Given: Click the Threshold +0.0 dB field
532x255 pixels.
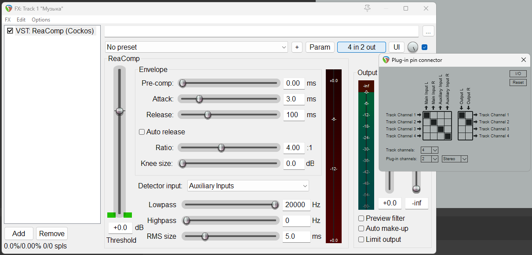Looking at the screenshot, I should click(x=120, y=228).
